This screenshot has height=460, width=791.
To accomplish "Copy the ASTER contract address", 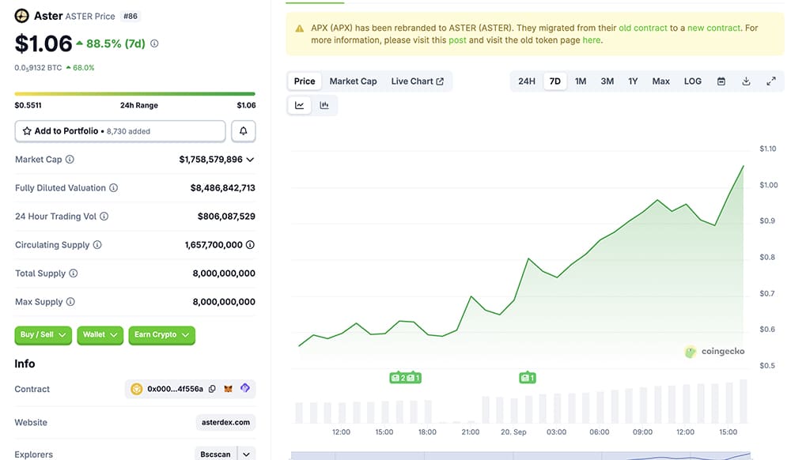I will (x=212, y=388).
